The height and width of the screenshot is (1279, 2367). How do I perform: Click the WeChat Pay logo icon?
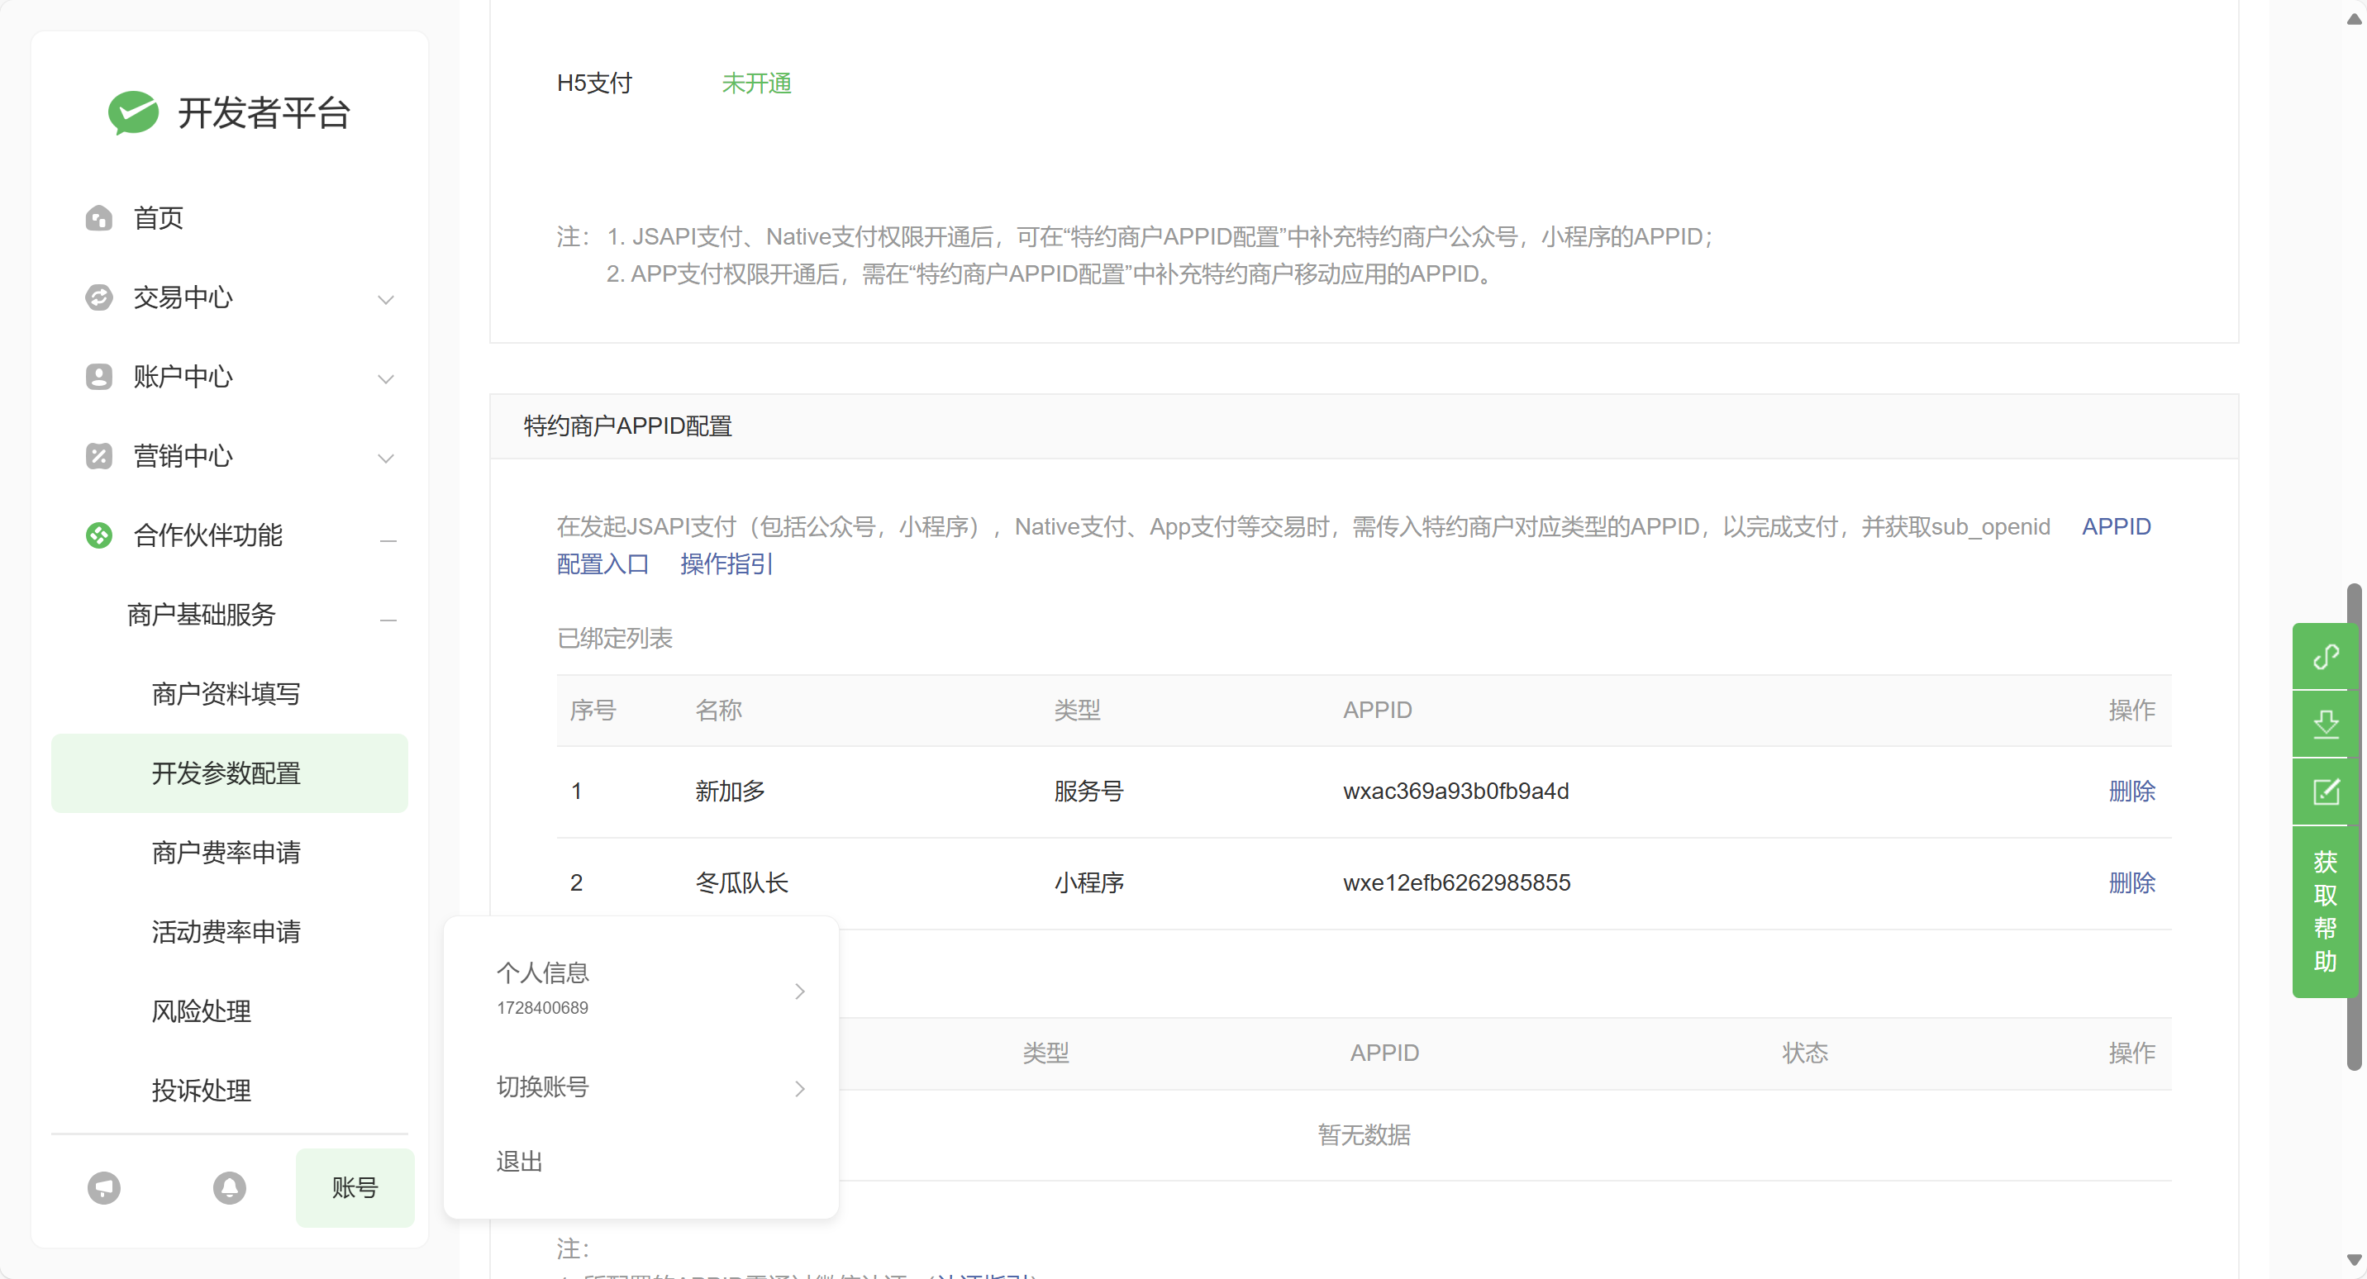pyautogui.click(x=133, y=112)
